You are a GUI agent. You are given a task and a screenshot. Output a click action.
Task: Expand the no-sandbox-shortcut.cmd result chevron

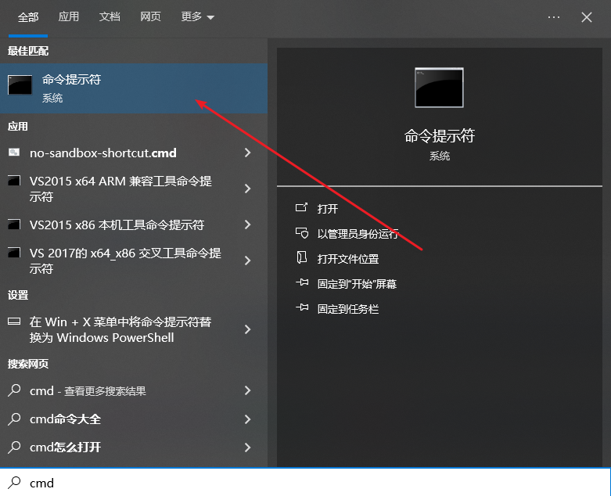click(x=247, y=153)
